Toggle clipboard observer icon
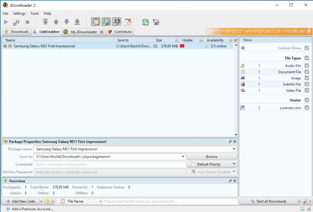This screenshot has height=212, width=313. tap(96, 22)
